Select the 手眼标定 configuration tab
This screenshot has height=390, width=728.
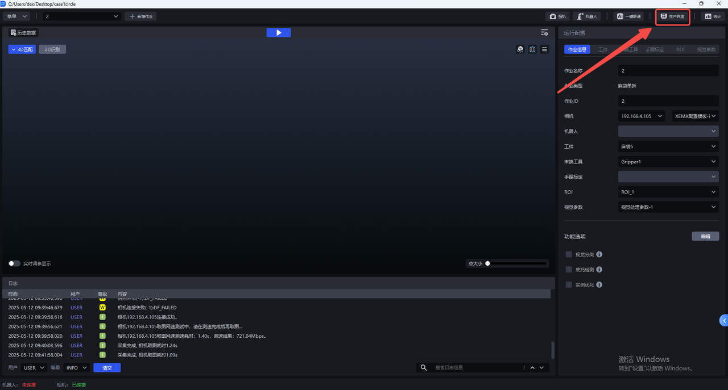[x=654, y=49]
